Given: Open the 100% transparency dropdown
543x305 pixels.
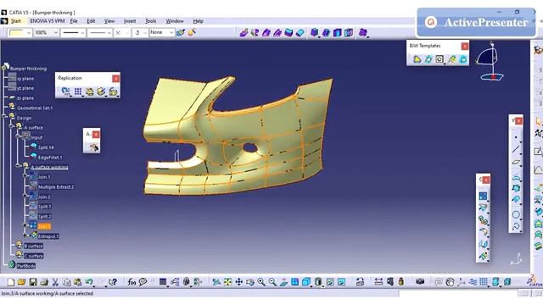Looking at the screenshot, I should 46,33.
